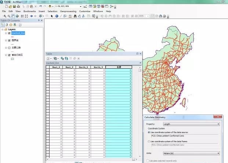This screenshot has height=163, width=228.
Task: Click the table vertical scrollbar down arrow
Action: tap(140, 156)
